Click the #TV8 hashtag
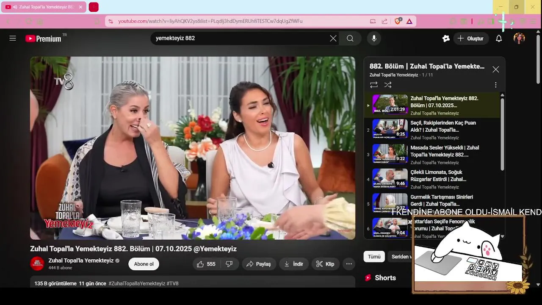The image size is (542, 305). [173, 283]
